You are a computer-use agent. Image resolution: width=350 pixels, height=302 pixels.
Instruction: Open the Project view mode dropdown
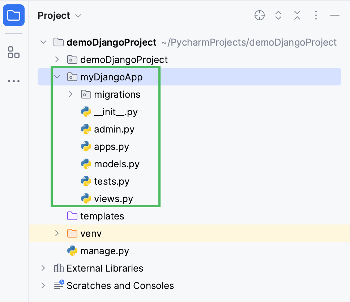click(x=77, y=16)
